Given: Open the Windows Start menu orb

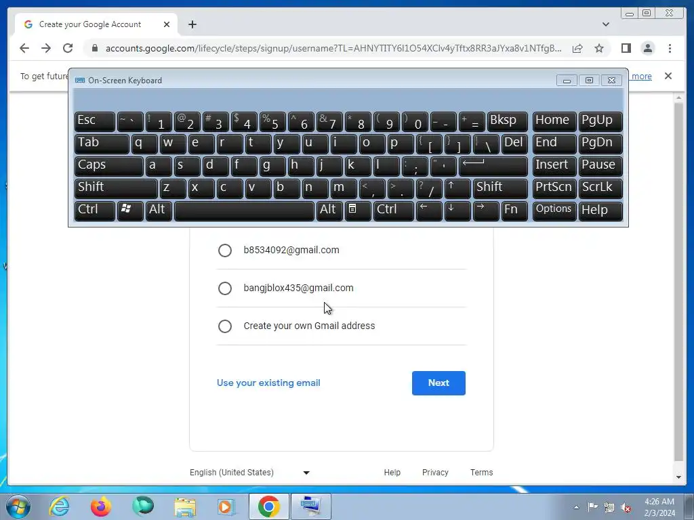Looking at the screenshot, I should 18,506.
